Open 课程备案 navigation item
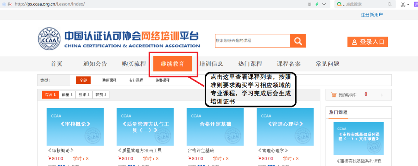The width and height of the screenshot is (418, 166). click(x=289, y=64)
